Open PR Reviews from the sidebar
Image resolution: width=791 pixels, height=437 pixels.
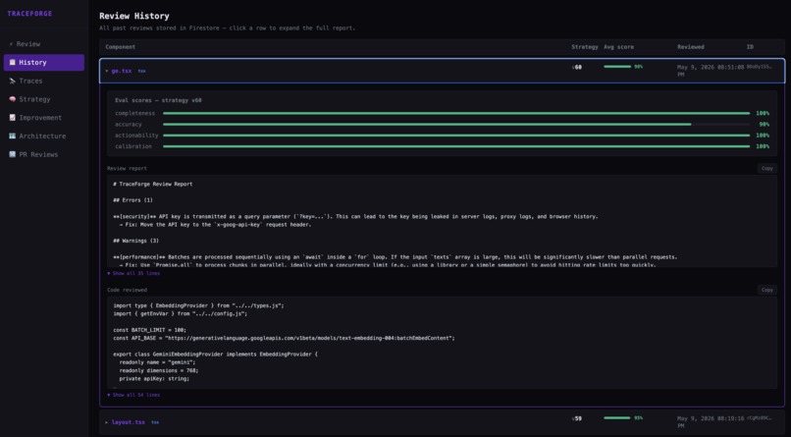pos(44,154)
